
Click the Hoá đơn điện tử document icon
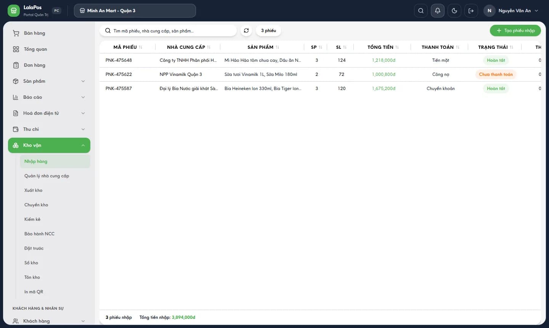click(x=16, y=113)
